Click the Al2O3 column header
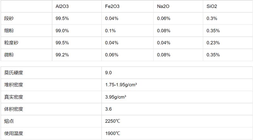 62,6
